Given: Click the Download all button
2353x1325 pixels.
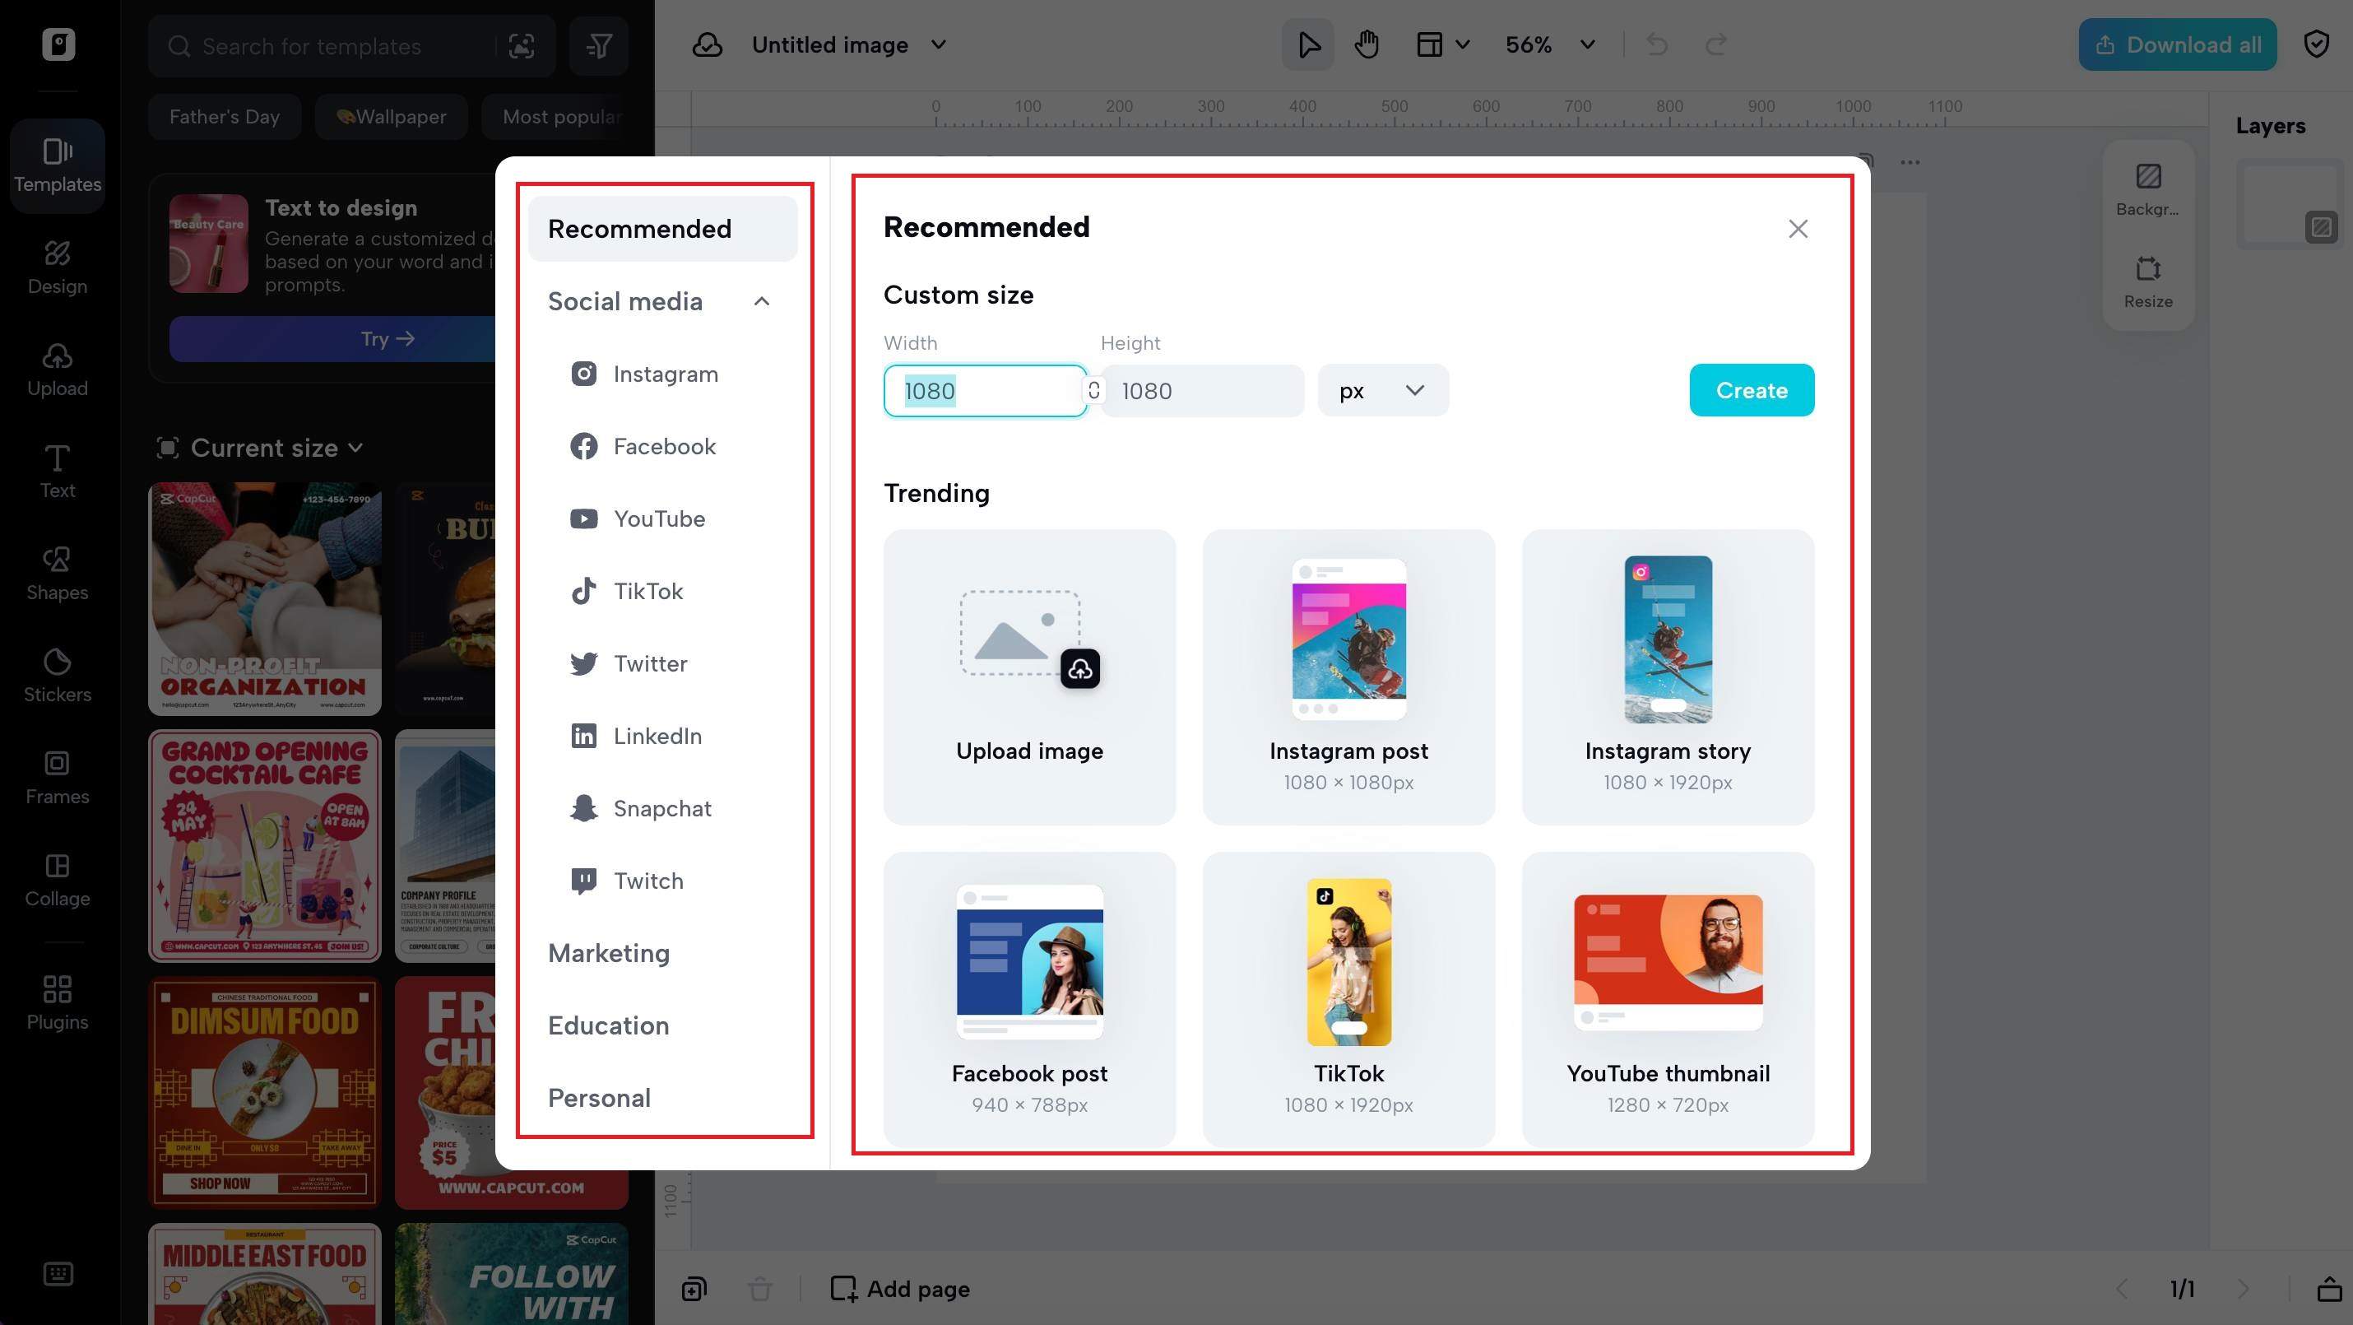Looking at the screenshot, I should [2177, 44].
